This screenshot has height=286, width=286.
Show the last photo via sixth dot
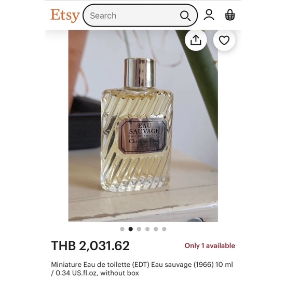[164, 229]
